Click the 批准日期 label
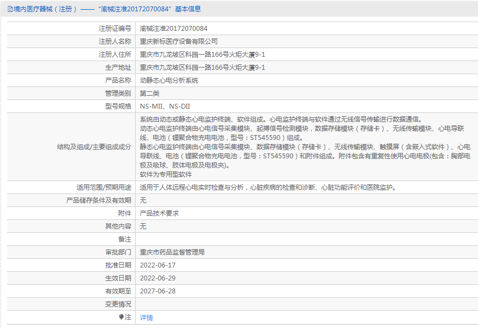This screenshot has height=328, width=478. tap(118, 265)
